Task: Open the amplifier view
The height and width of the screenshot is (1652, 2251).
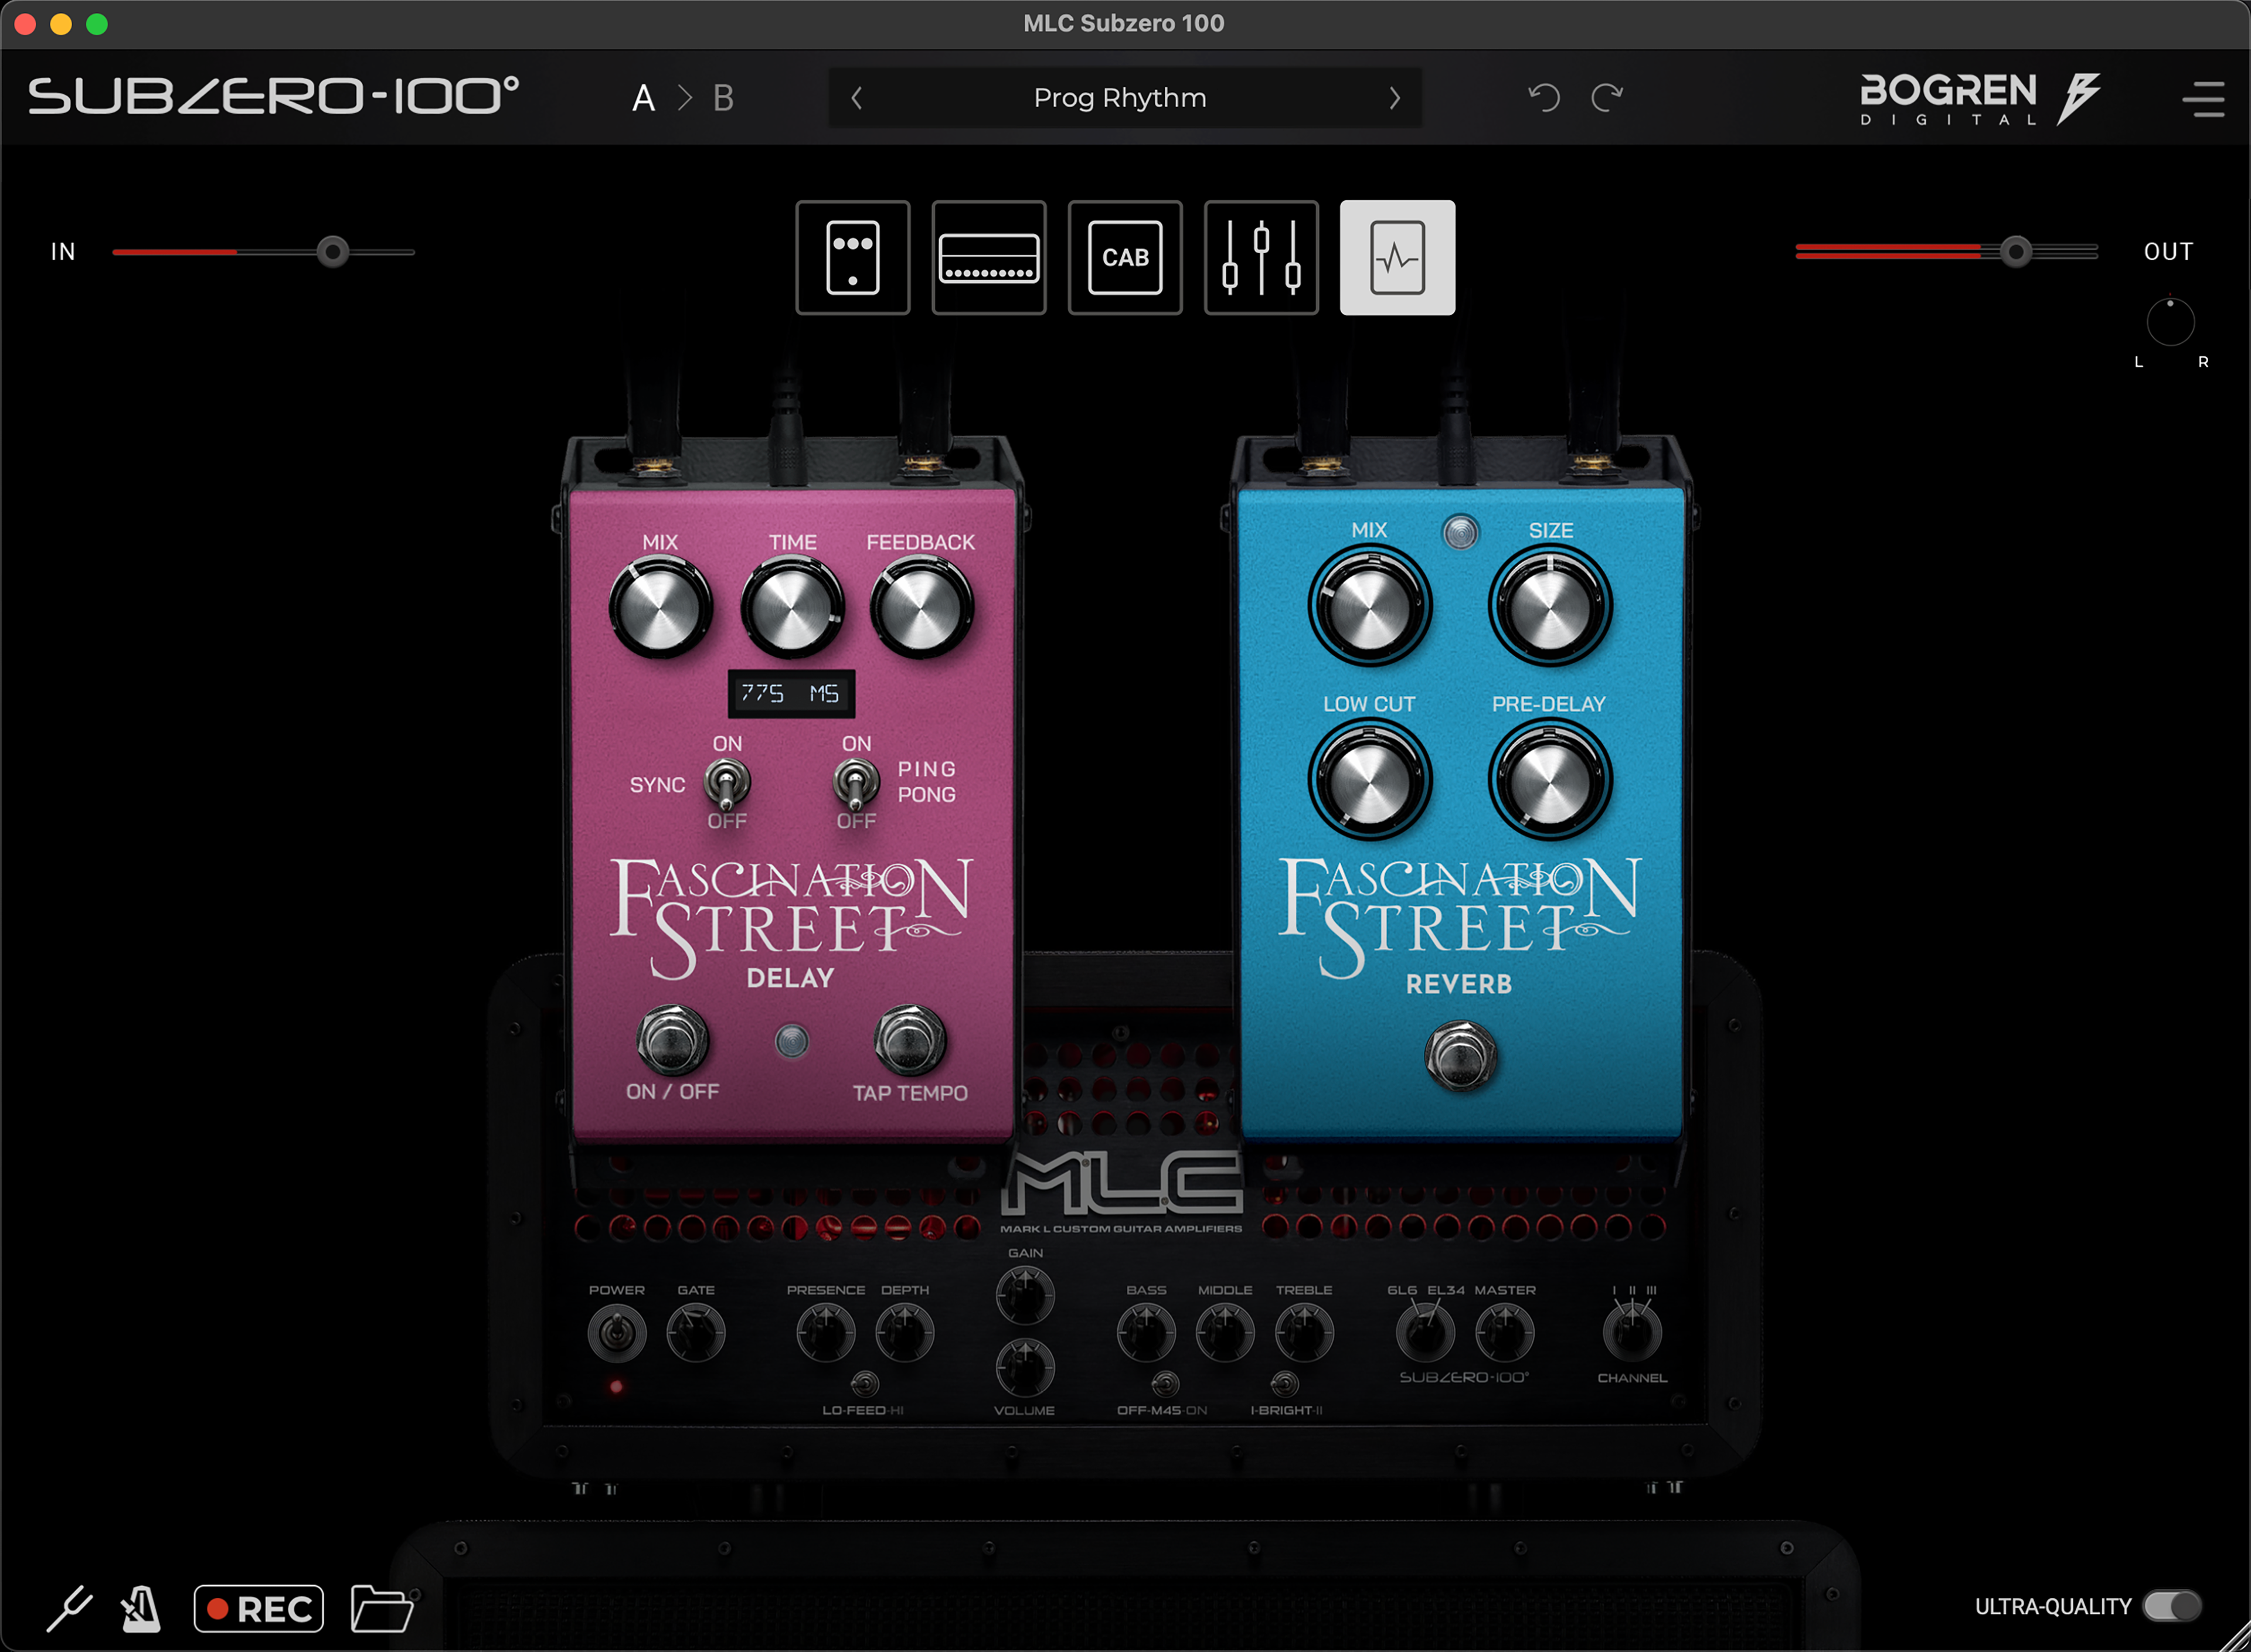Action: pyautogui.click(x=988, y=257)
